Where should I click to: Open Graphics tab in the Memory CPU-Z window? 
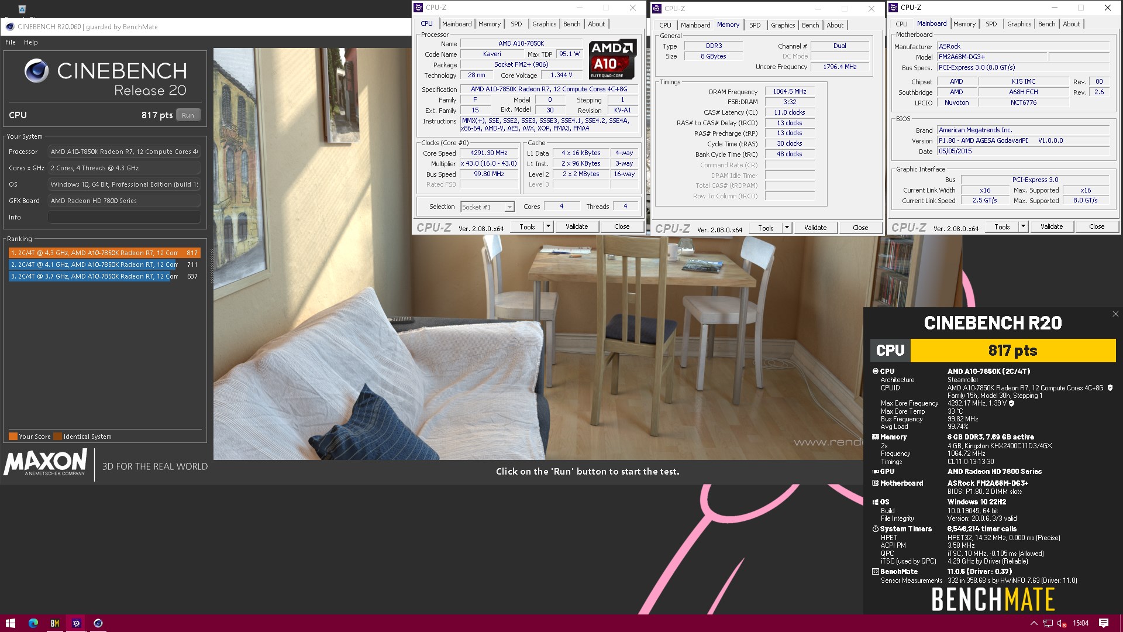click(x=783, y=25)
